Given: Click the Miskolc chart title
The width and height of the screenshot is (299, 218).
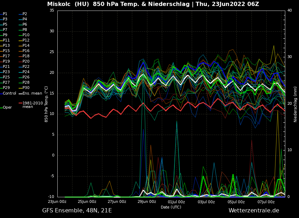Looking at the screenshot, I should [153, 4].
